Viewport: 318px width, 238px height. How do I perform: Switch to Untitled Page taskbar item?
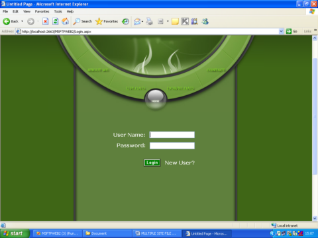[x=207, y=233]
